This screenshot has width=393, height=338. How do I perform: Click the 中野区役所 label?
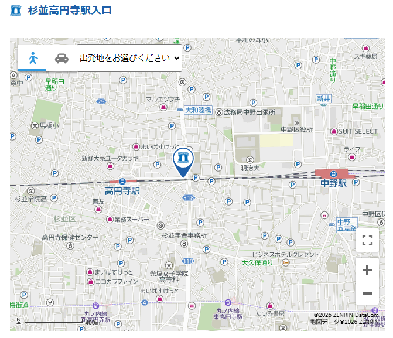tap(297, 129)
